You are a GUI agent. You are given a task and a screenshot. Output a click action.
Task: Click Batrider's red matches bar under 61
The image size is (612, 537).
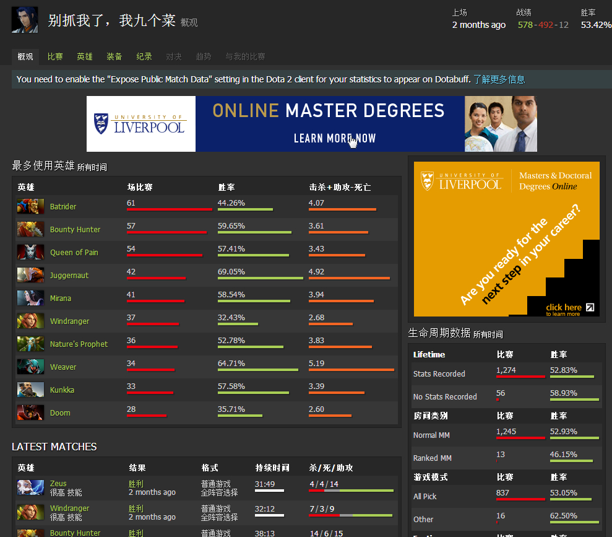(x=170, y=210)
